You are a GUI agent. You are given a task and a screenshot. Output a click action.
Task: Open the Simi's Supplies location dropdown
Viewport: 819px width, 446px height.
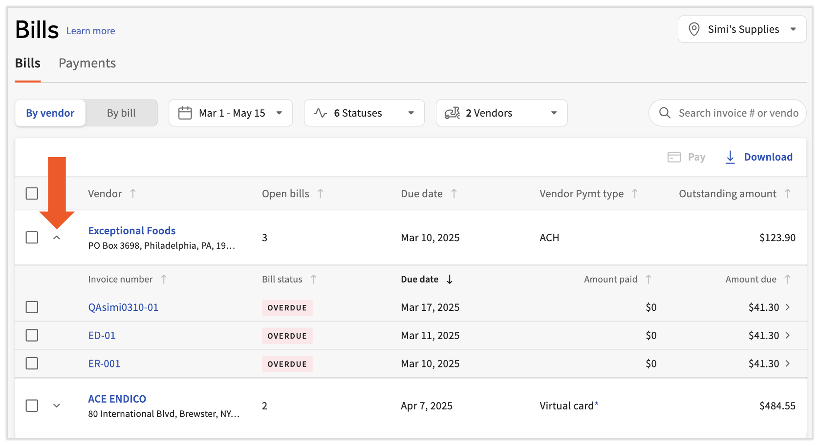click(742, 29)
